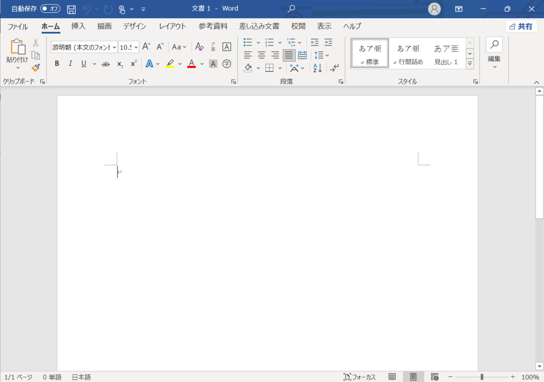Screen dimensions: 544x382
Task: Click the Text Effects blue A icon
Action: tap(149, 64)
